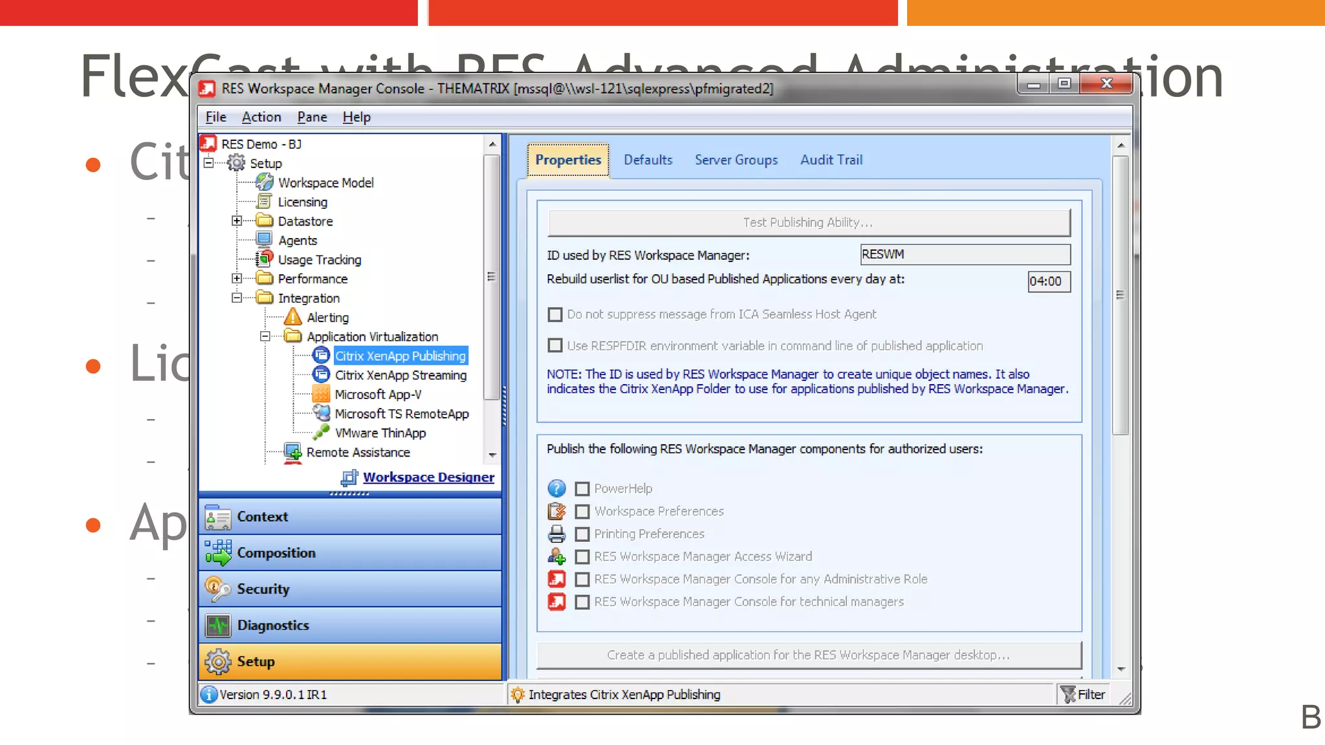
Task: Open the Pane menu
Action: [x=312, y=117]
